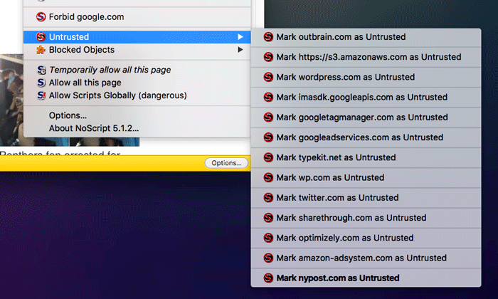
Task: Mark typekit.net as Untrusted
Action: [x=366, y=157]
